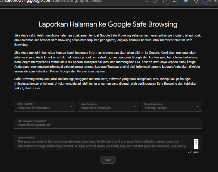Click the browser Sign in button
This screenshot has width=218, height=172.
coord(211,1)
